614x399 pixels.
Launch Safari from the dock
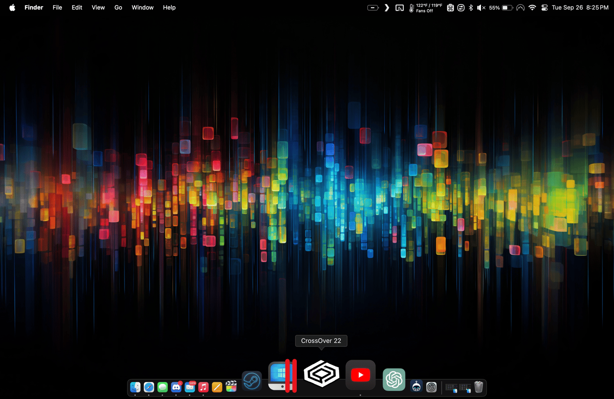pyautogui.click(x=149, y=387)
